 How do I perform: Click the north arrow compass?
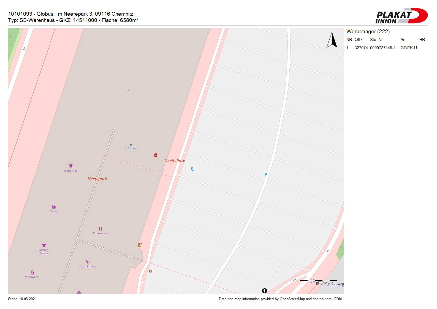coord(332,40)
